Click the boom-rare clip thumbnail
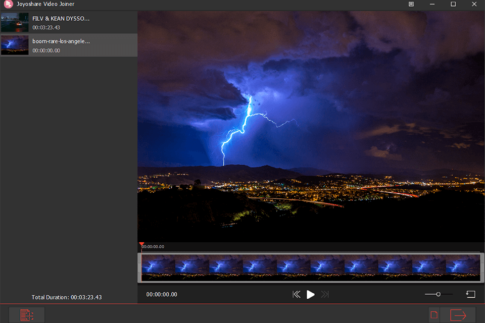The width and height of the screenshot is (485, 323). [x=15, y=45]
